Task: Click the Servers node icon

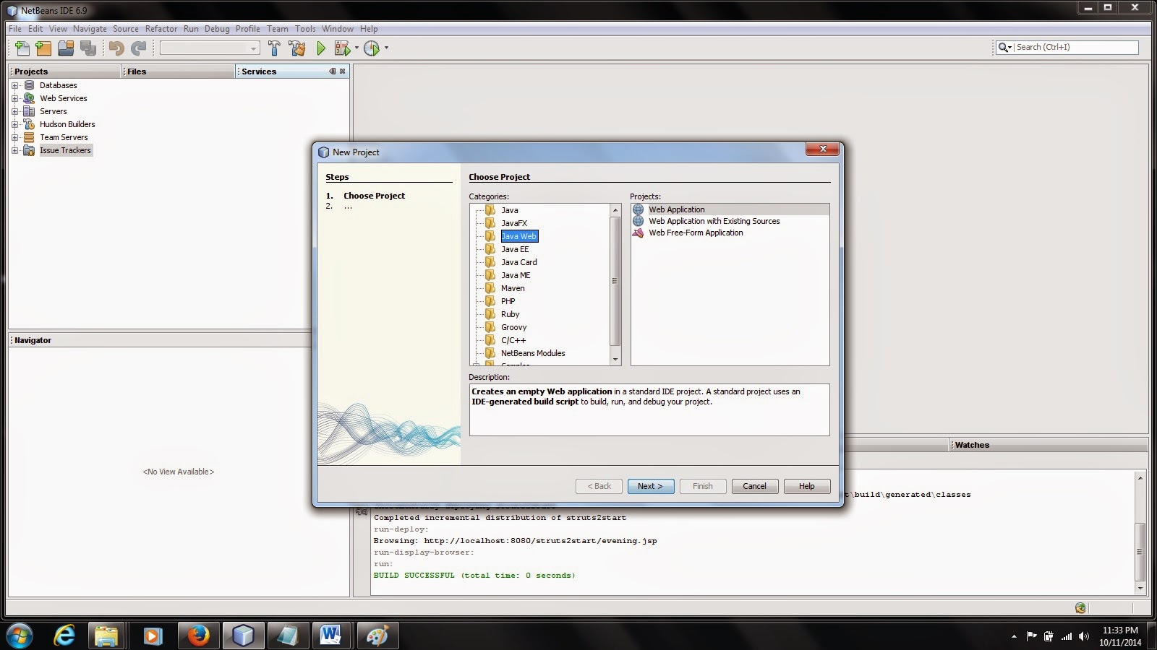Action: click(29, 111)
